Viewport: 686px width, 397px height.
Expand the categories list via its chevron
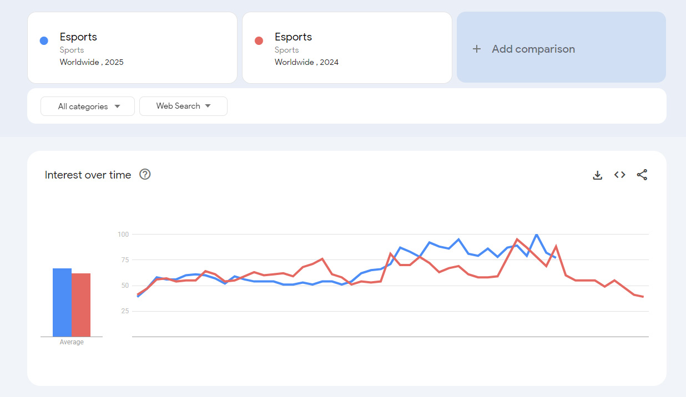(117, 106)
